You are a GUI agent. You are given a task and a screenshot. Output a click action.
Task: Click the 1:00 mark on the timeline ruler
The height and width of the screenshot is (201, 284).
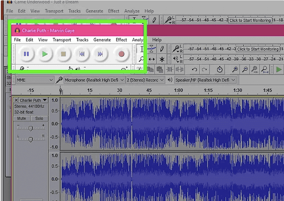coord(178,91)
